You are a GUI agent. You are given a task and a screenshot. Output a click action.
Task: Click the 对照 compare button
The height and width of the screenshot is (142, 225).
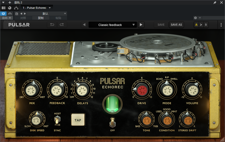pyautogui.click(x=23, y=18)
